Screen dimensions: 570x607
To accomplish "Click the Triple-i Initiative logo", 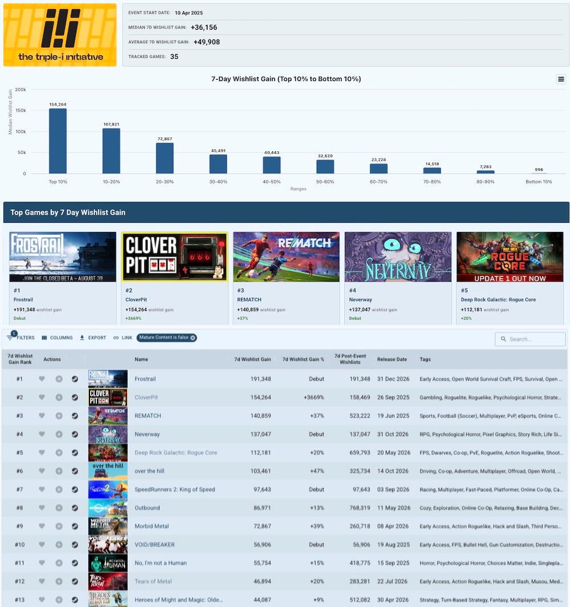I will [60, 35].
